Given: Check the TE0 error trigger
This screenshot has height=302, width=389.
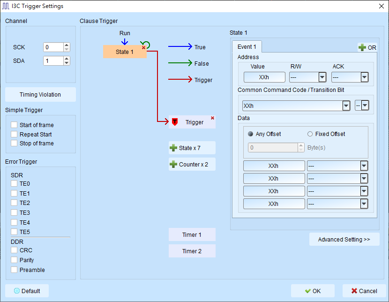Looking at the screenshot, I should coord(14,184).
